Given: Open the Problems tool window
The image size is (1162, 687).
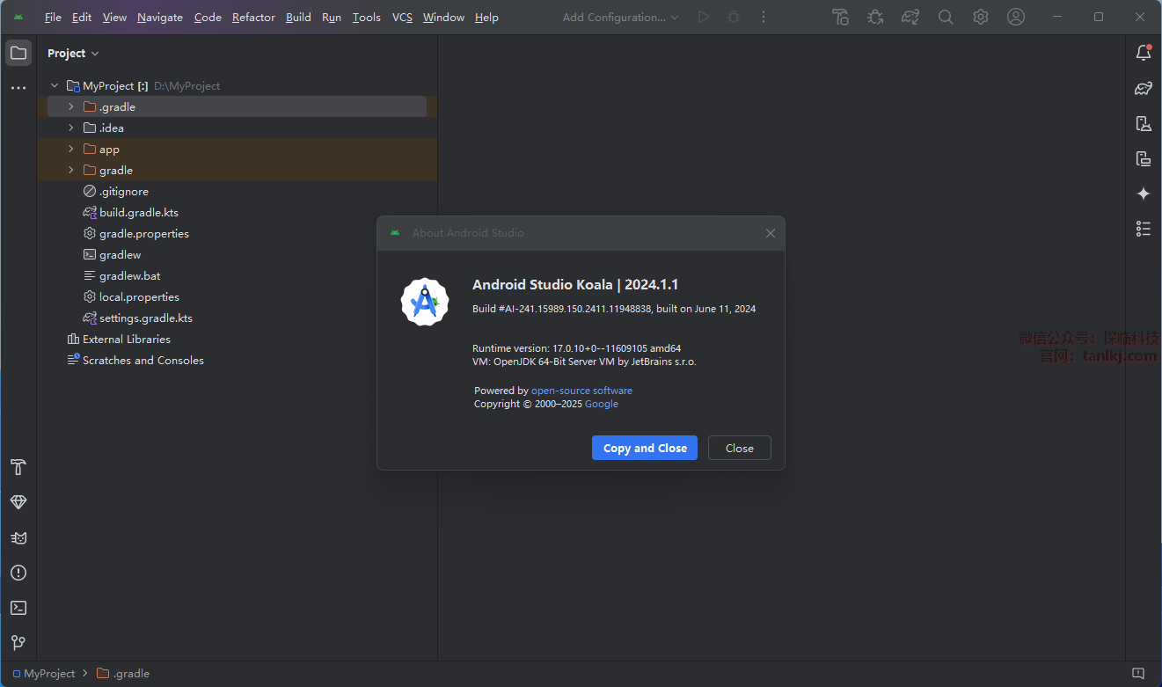Looking at the screenshot, I should (18, 573).
